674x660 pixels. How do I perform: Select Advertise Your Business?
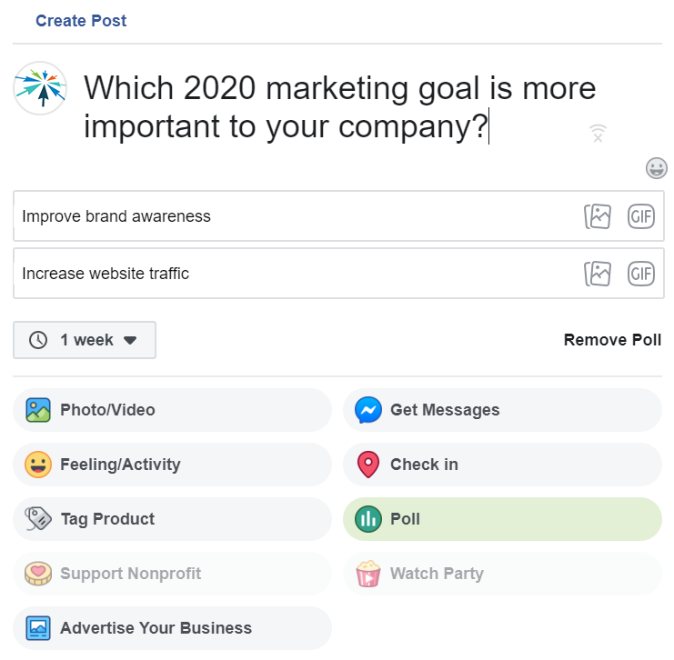click(x=173, y=628)
